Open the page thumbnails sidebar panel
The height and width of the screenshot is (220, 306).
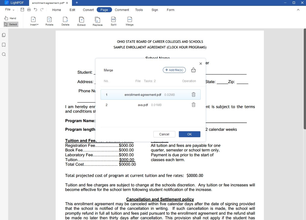point(4,35)
